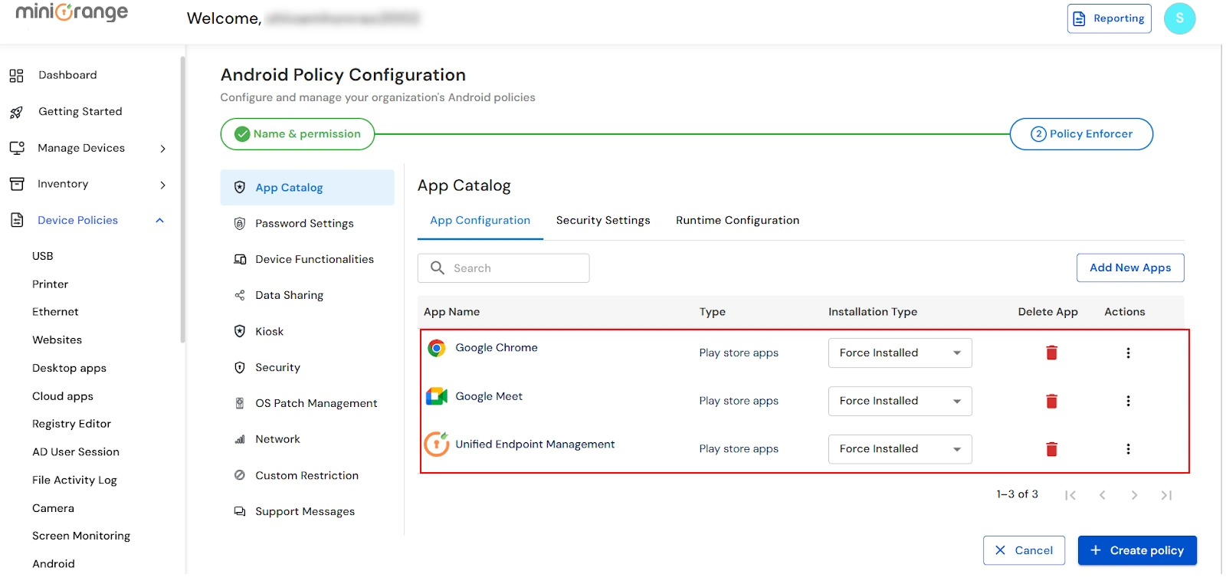Click the Create policy button
This screenshot has width=1226, height=584.
1137,550
